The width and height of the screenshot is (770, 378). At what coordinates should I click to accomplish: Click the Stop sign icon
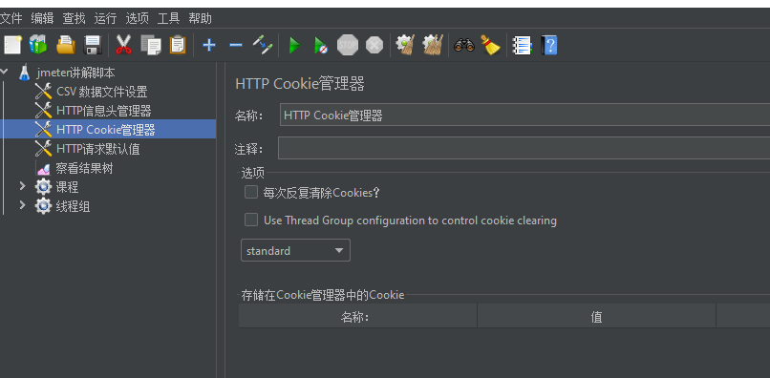tap(347, 45)
